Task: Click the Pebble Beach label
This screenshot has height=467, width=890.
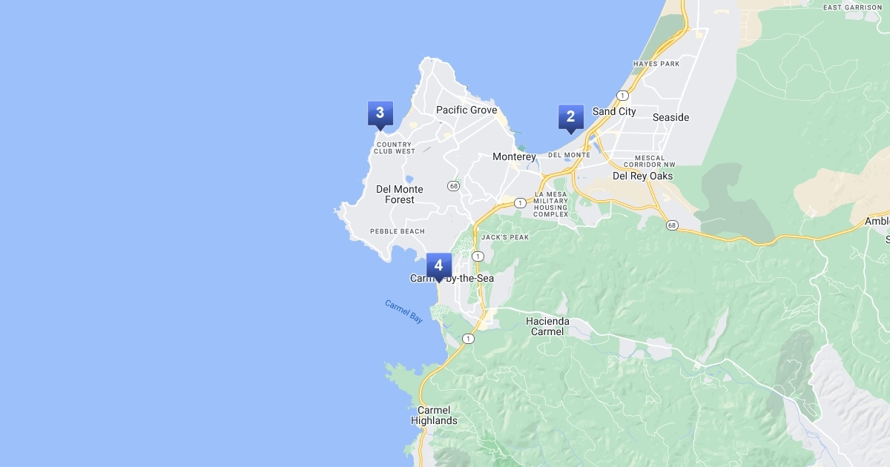Action: 398,231
